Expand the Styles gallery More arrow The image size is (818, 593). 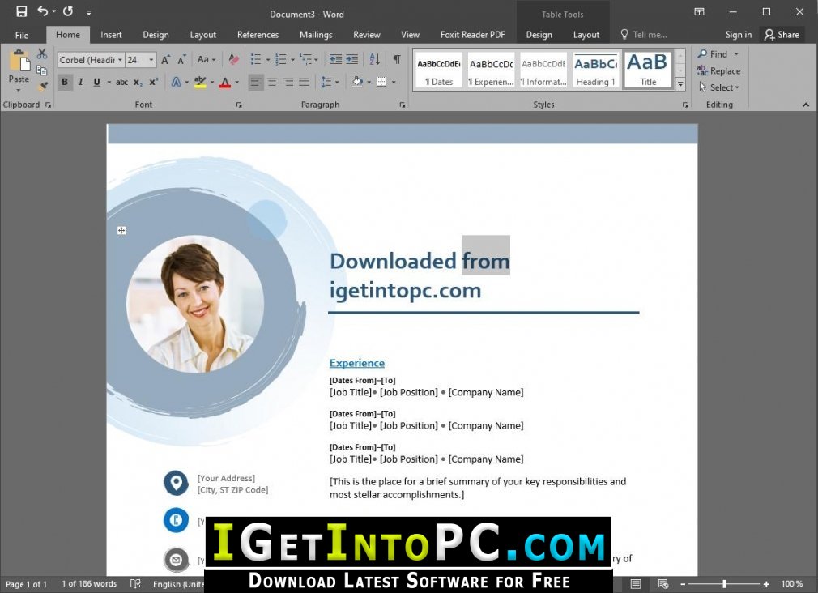680,84
